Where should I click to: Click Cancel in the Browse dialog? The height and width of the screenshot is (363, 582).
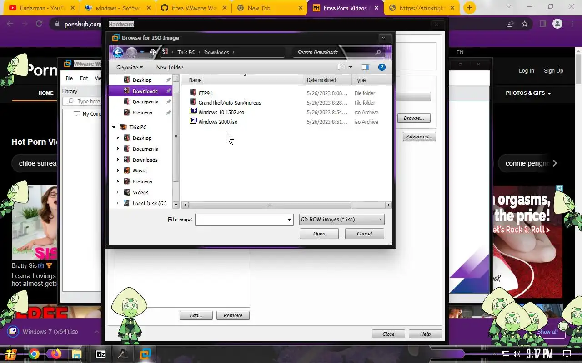coord(365,234)
